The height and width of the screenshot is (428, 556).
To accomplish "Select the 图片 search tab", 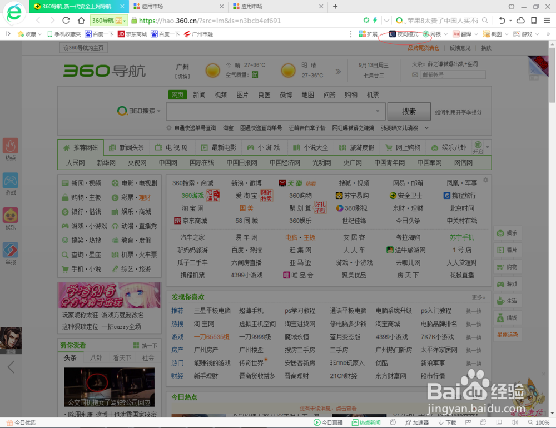I will pos(242,94).
